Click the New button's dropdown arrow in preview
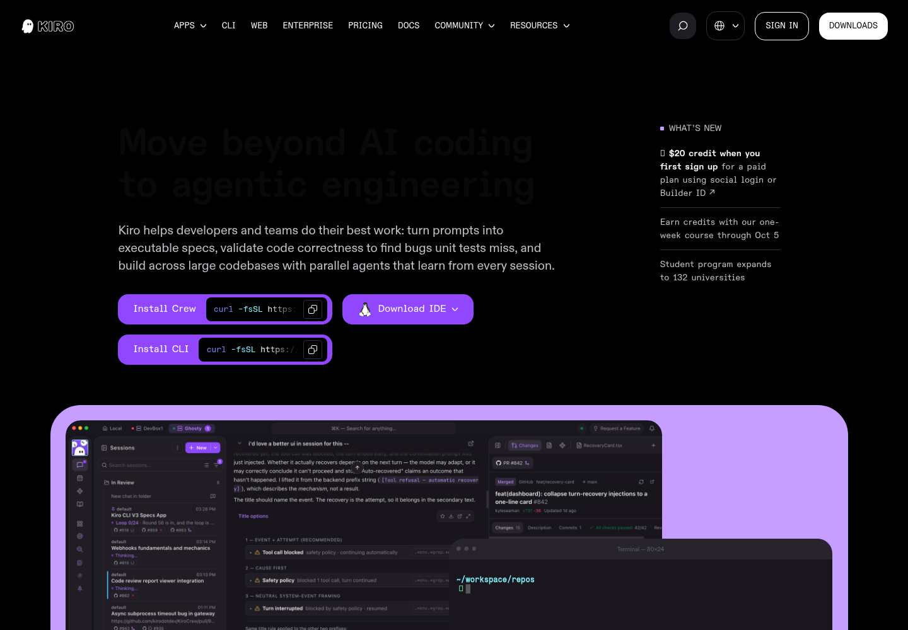The height and width of the screenshot is (630, 908). [x=216, y=448]
